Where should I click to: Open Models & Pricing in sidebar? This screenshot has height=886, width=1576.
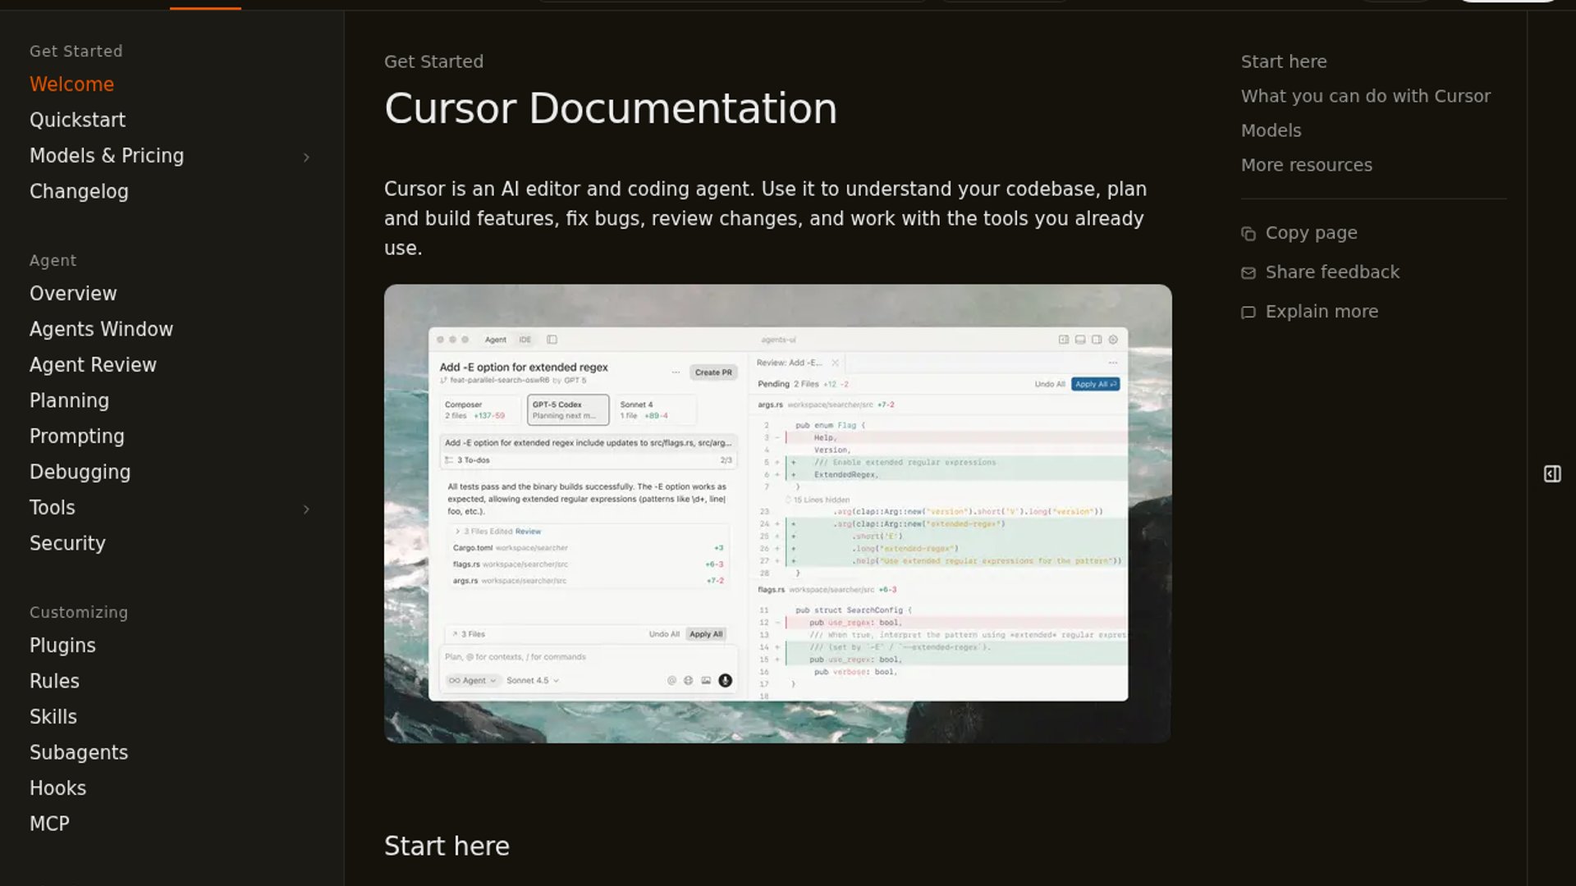click(107, 156)
